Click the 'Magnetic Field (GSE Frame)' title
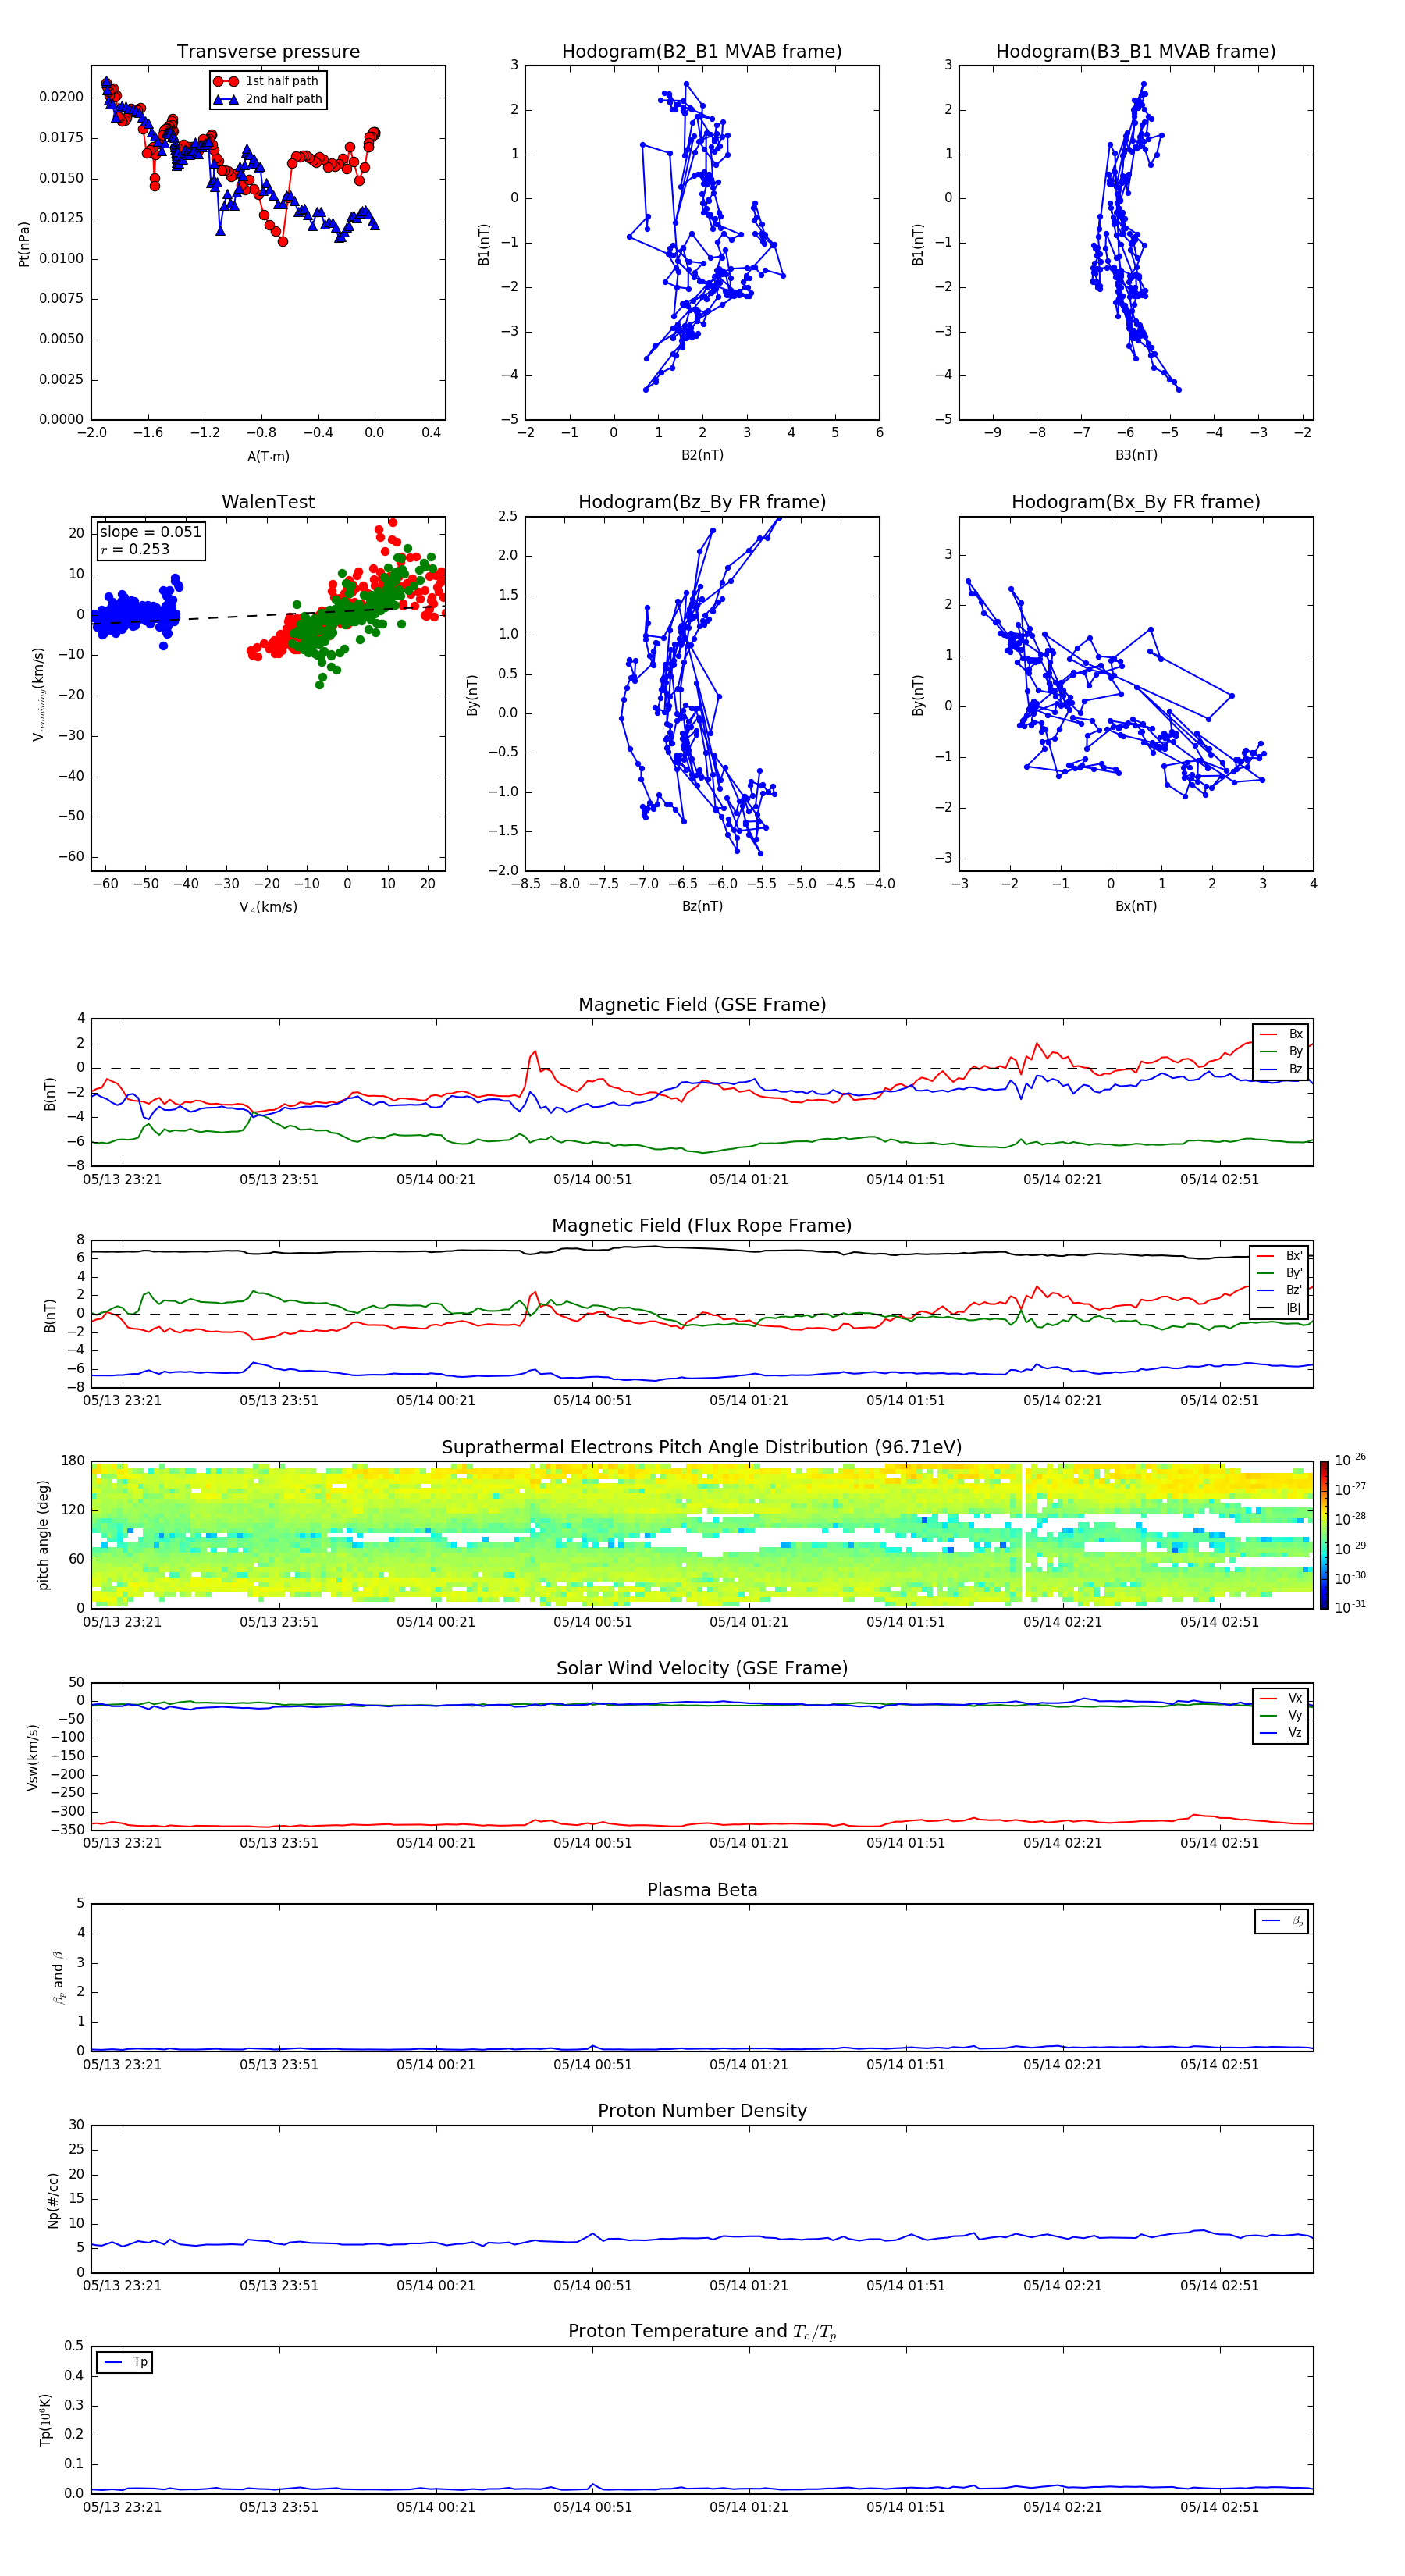The image size is (1405, 2576). point(702,1004)
